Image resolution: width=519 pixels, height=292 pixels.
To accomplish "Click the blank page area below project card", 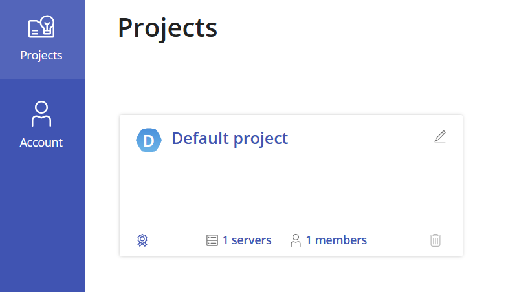I will [x=291, y=275].
